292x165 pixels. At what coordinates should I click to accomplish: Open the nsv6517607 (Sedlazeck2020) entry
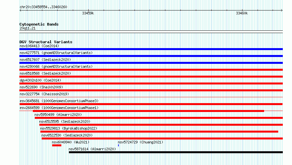click(x=45, y=60)
